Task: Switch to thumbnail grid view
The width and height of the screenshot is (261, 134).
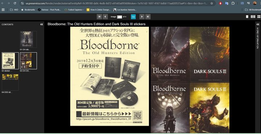Action: coord(259,17)
